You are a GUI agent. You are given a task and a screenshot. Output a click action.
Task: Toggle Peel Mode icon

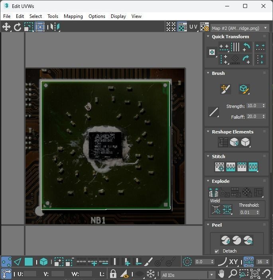tap(237, 240)
